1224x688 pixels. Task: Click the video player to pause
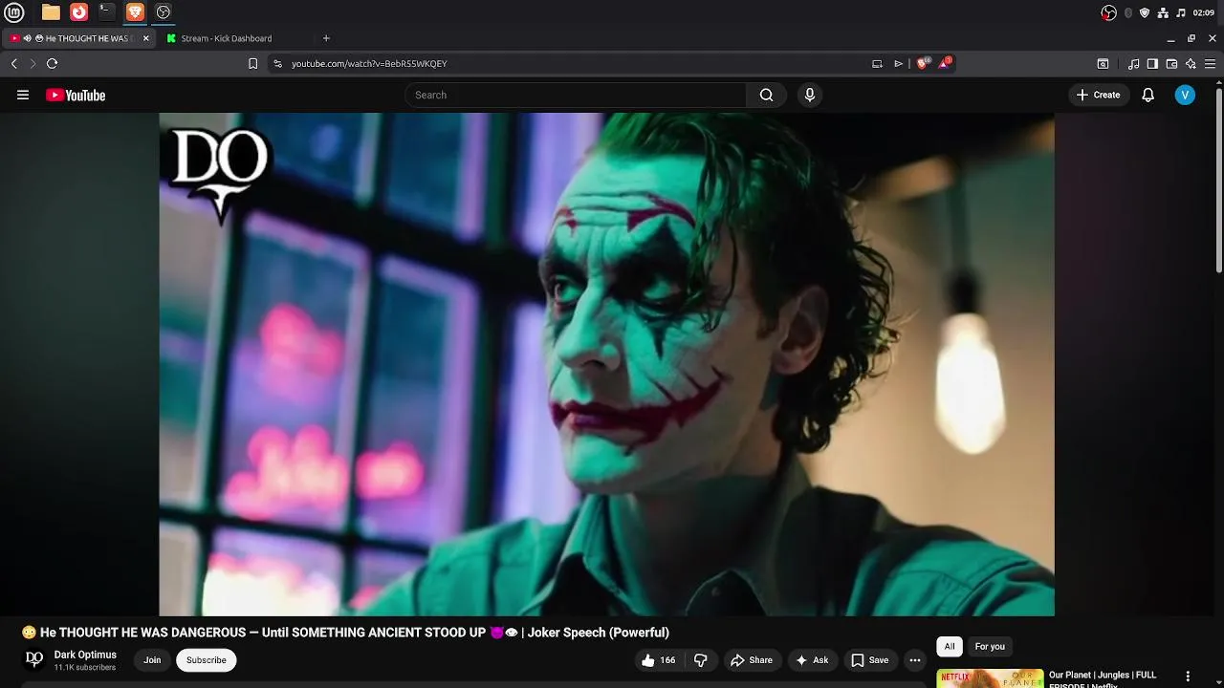[606, 364]
